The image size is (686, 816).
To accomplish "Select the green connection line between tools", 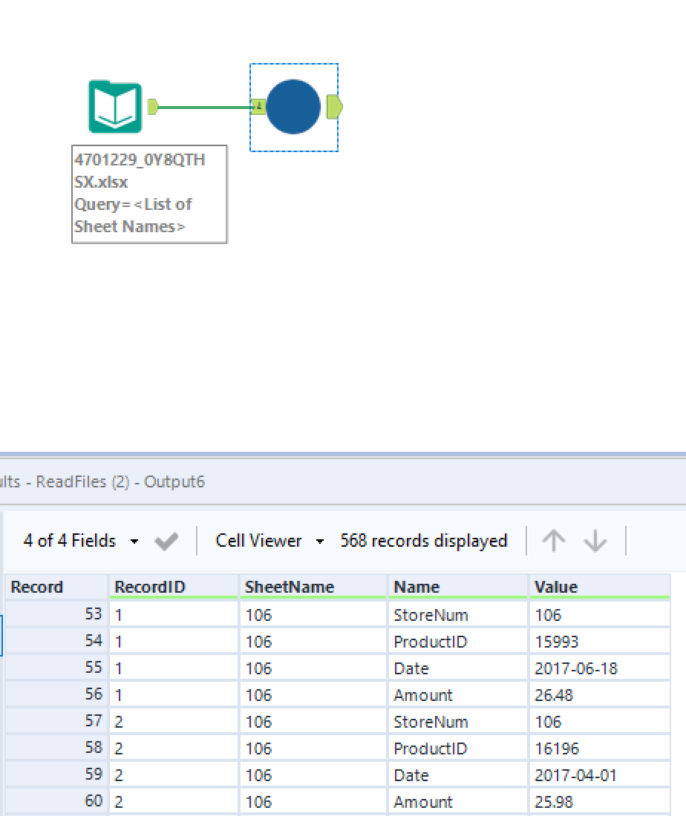I will click(x=204, y=108).
